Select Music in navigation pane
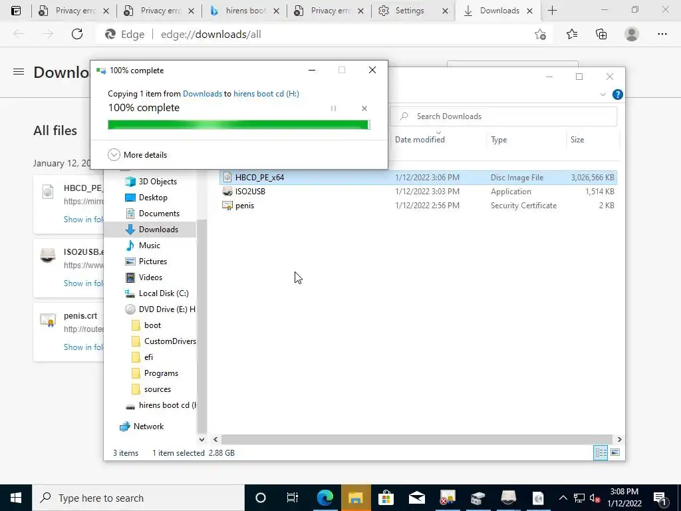Viewport: 681px width, 511px height. click(x=143, y=246)
